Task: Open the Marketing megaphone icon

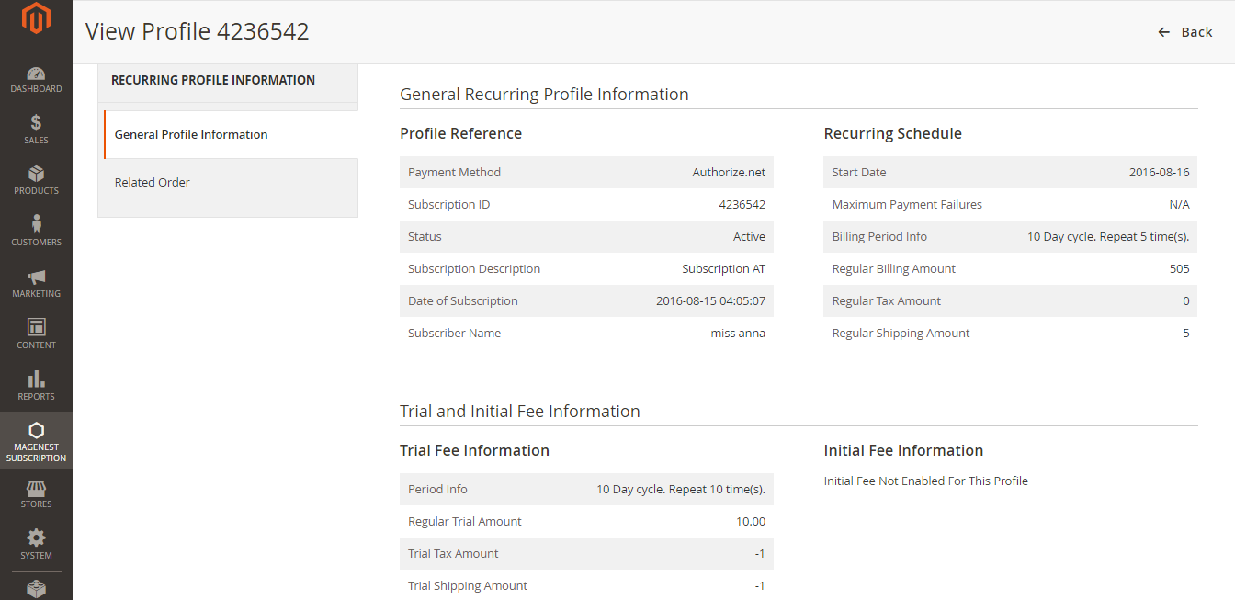Action: pyautogui.click(x=36, y=277)
